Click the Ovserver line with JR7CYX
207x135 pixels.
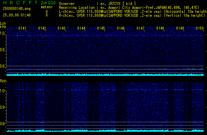(97, 4)
